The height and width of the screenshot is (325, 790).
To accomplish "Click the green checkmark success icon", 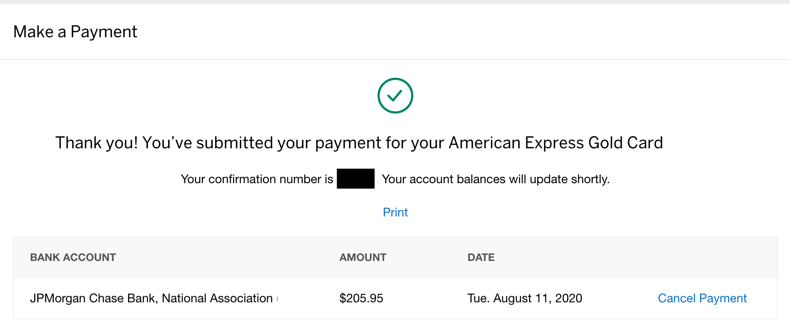I will click(x=395, y=96).
